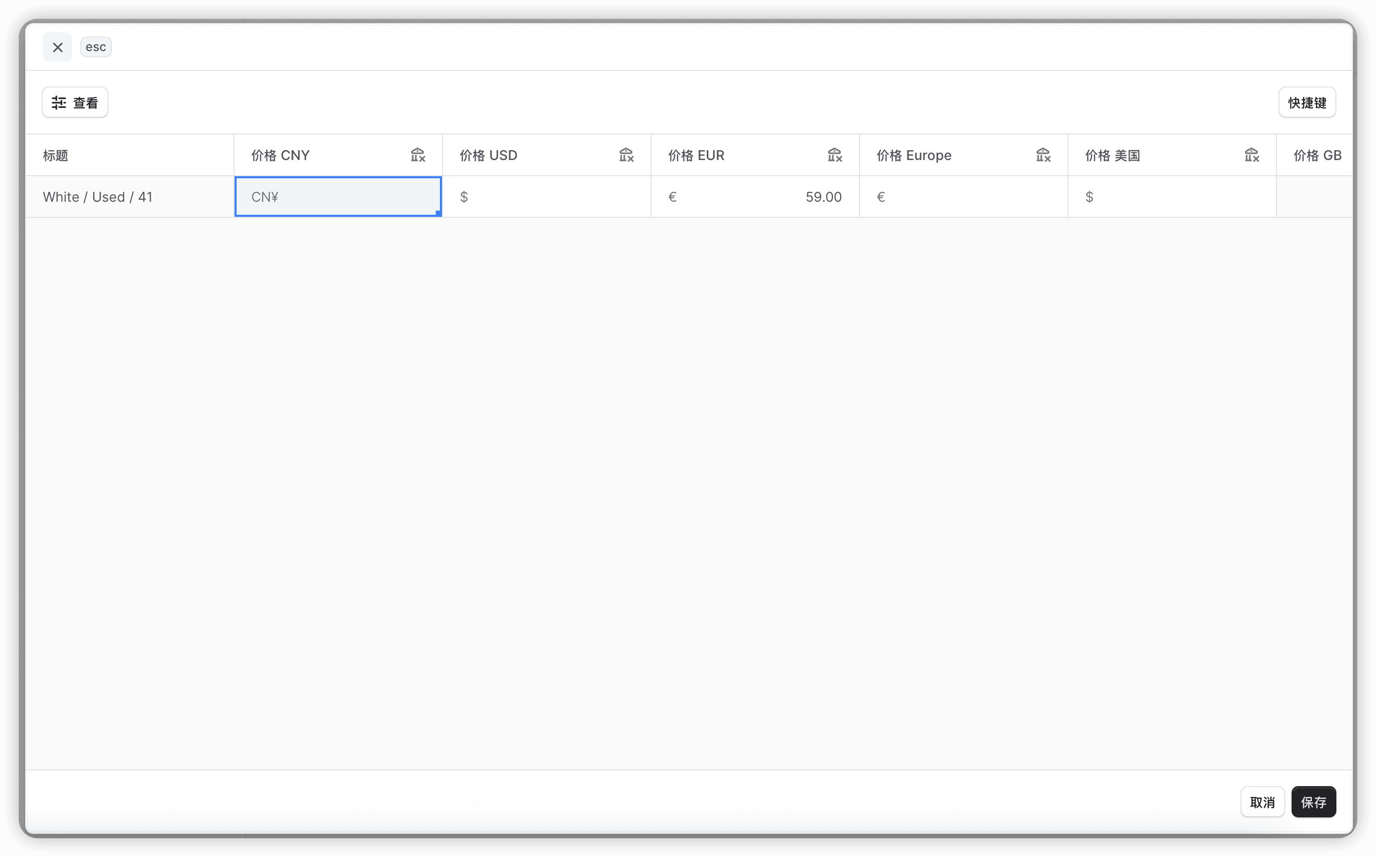Viewport: 1376px width, 857px height.
Task: Click the esc key badge
Action: tap(96, 47)
